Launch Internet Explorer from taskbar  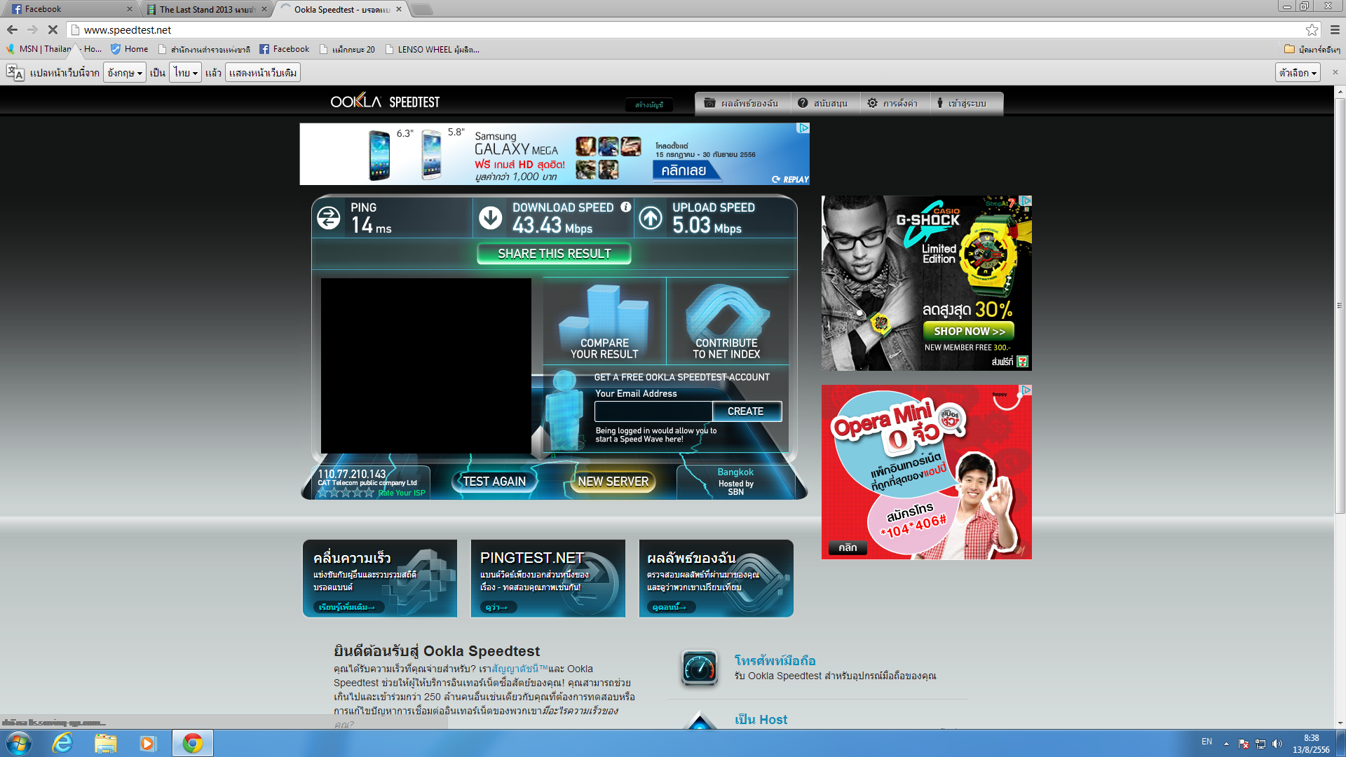pyautogui.click(x=63, y=743)
